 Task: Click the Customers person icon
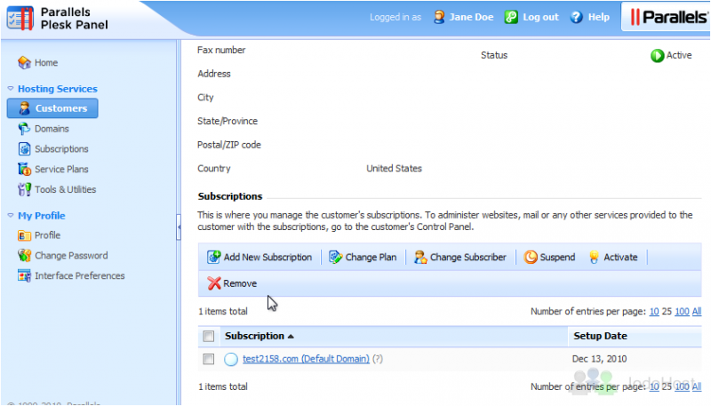[24, 108]
